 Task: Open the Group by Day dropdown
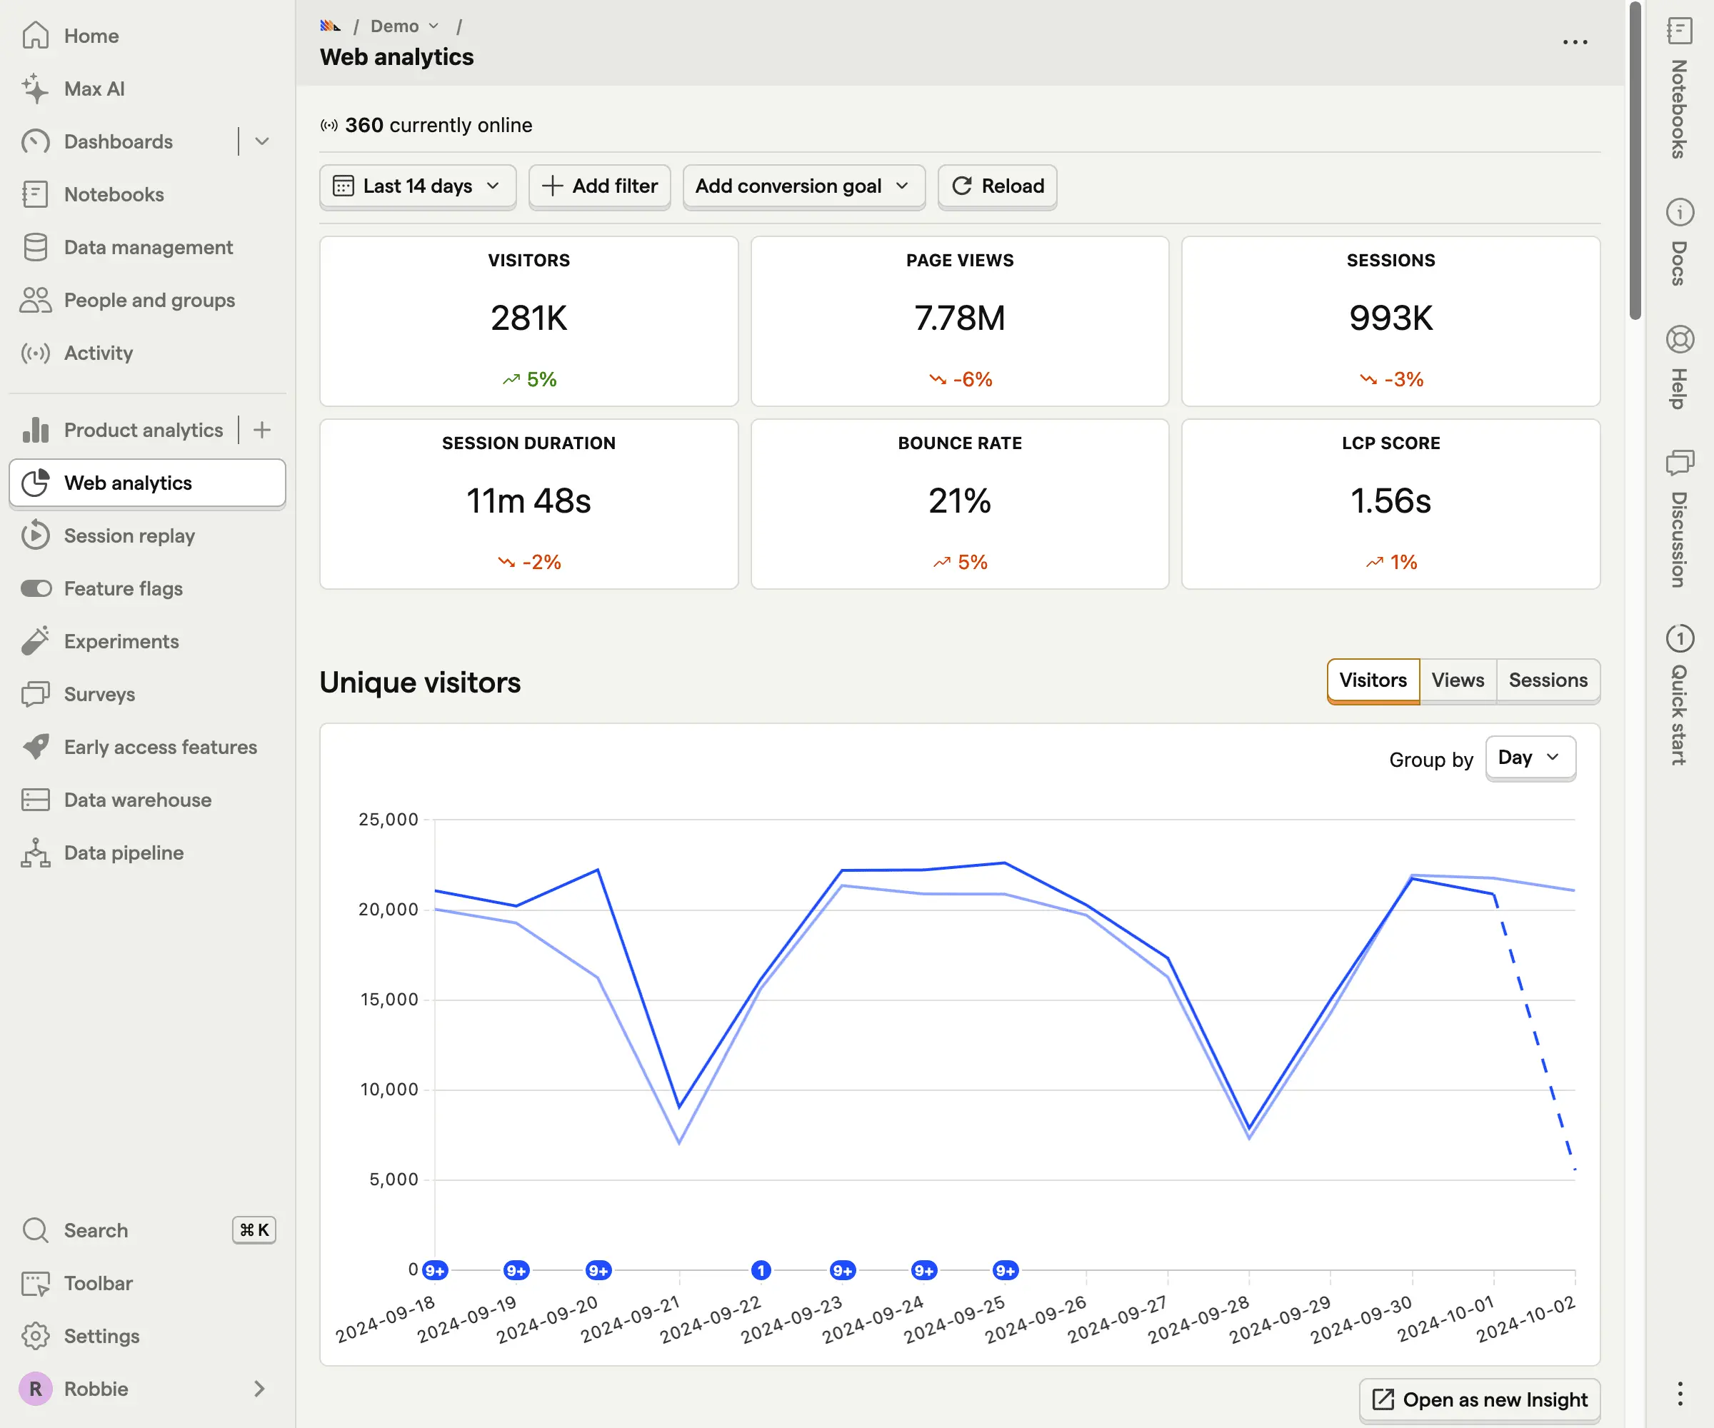point(1530,758)
